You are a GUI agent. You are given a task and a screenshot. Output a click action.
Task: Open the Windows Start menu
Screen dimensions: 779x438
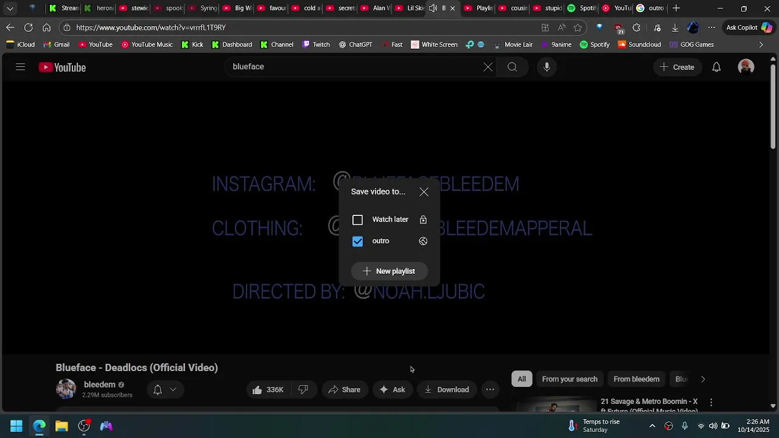coord(16,426)
